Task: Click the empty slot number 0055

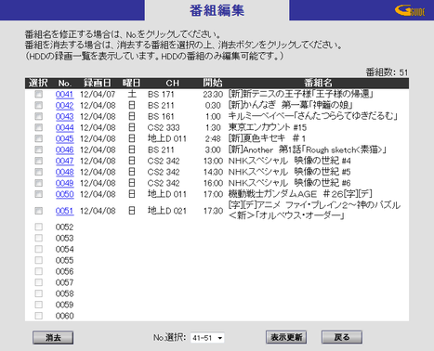Action: (x=64, y=260)
